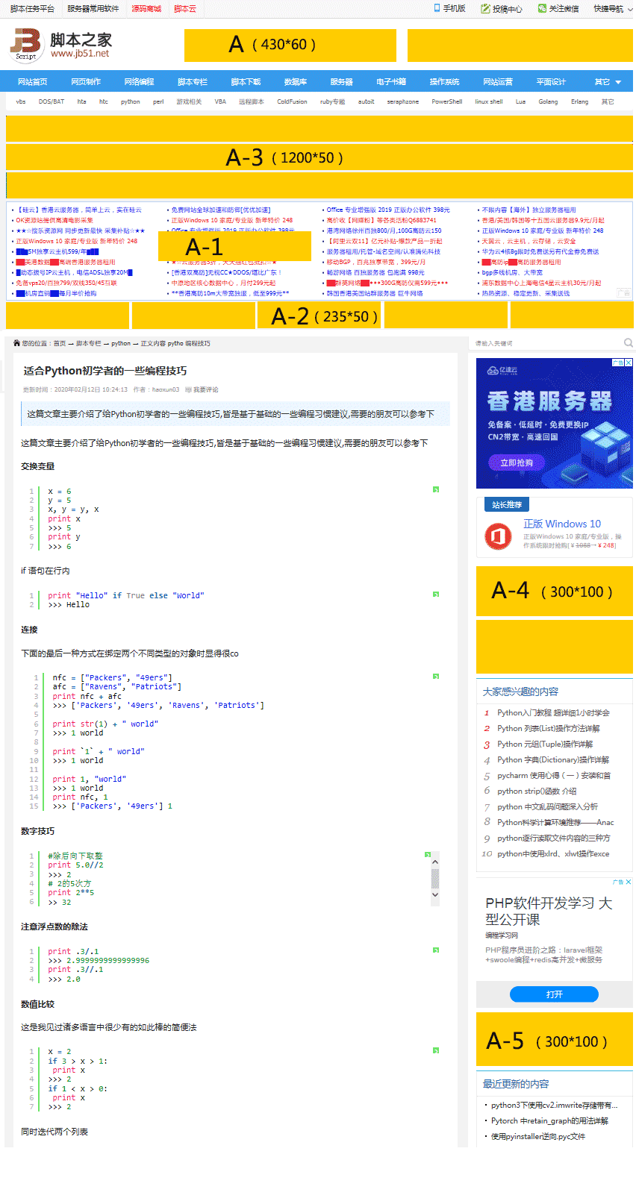Click the green icon on the 交换变量 code block
636x1204 pixels.
pyautogui.click(x=436, y=489)
